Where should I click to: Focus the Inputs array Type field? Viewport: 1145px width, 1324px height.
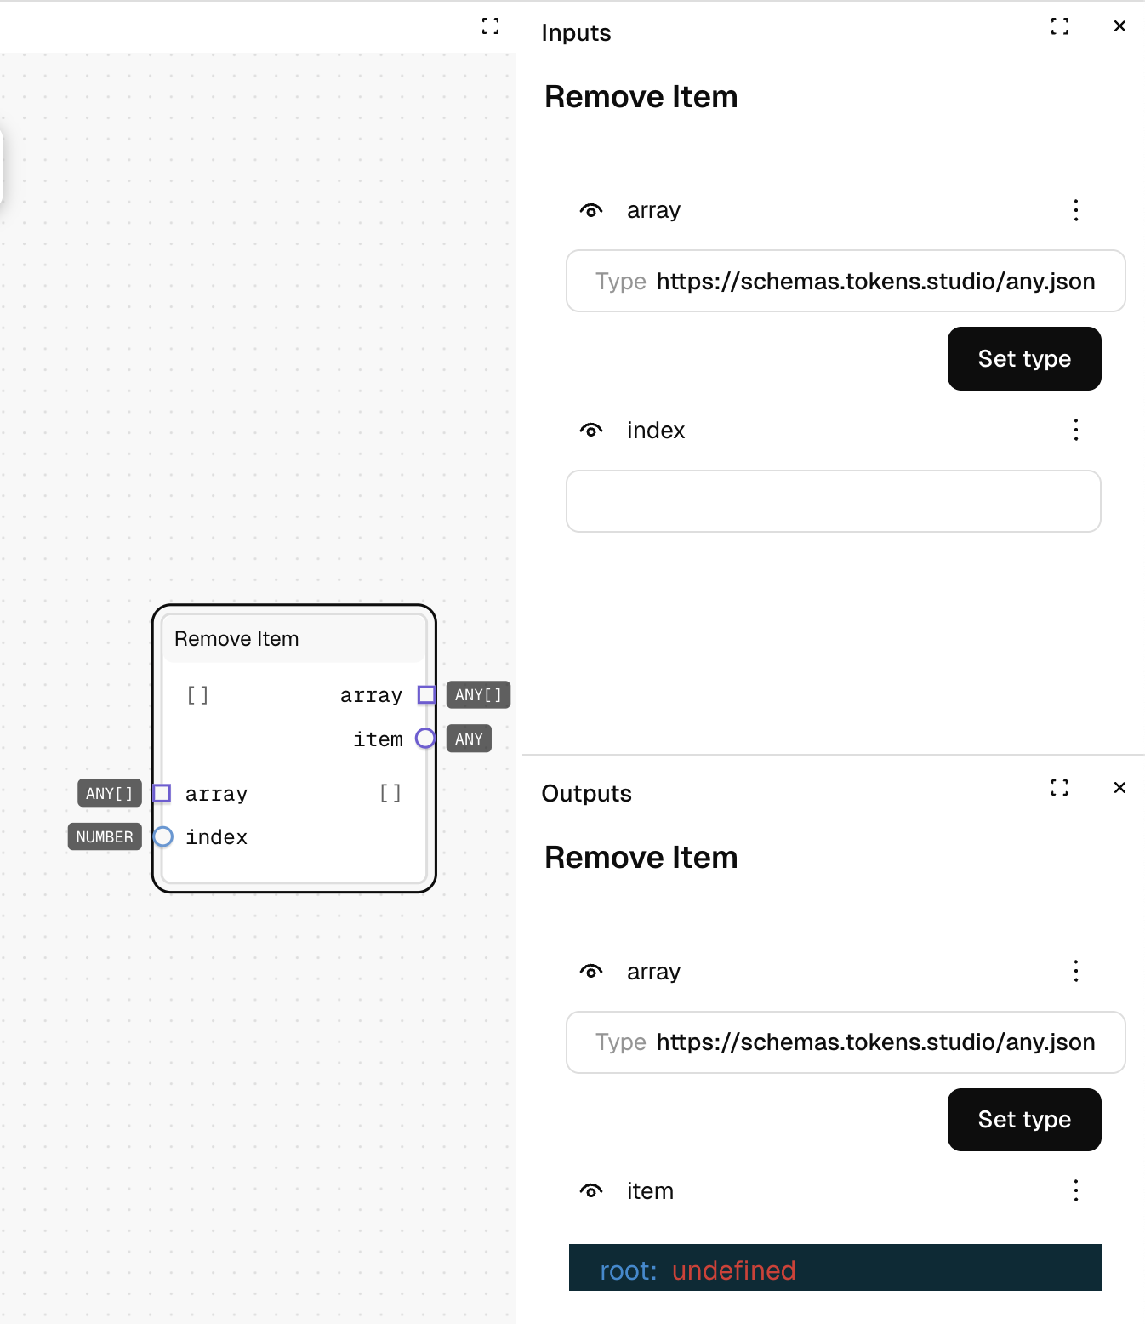846,281
